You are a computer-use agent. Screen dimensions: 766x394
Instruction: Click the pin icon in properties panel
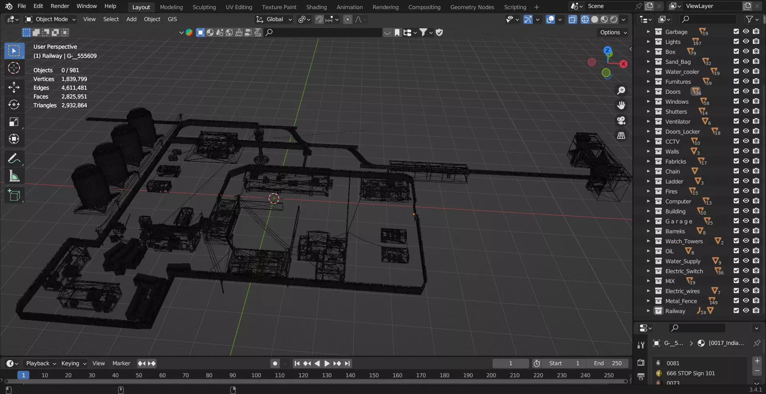click(757, 343)
